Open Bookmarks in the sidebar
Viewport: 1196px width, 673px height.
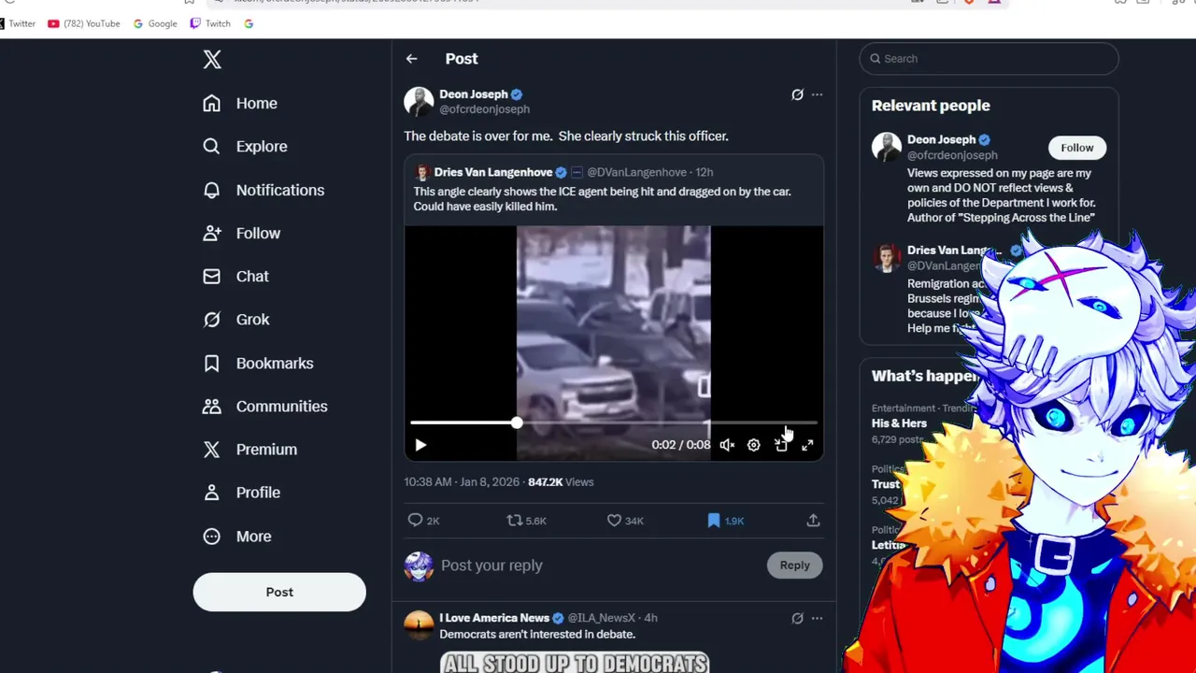258,363
